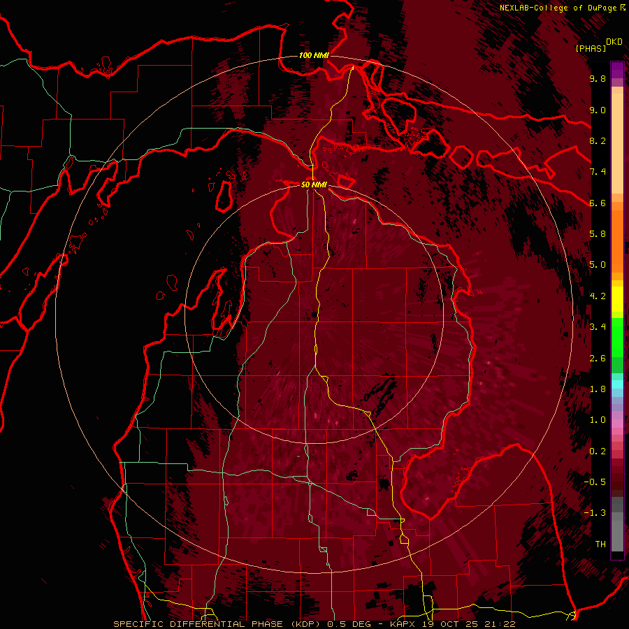Click the 50 NMI range ring label
Image resolution: width=629 pixels, height=629 pixels.
click(x=314, y=185)
